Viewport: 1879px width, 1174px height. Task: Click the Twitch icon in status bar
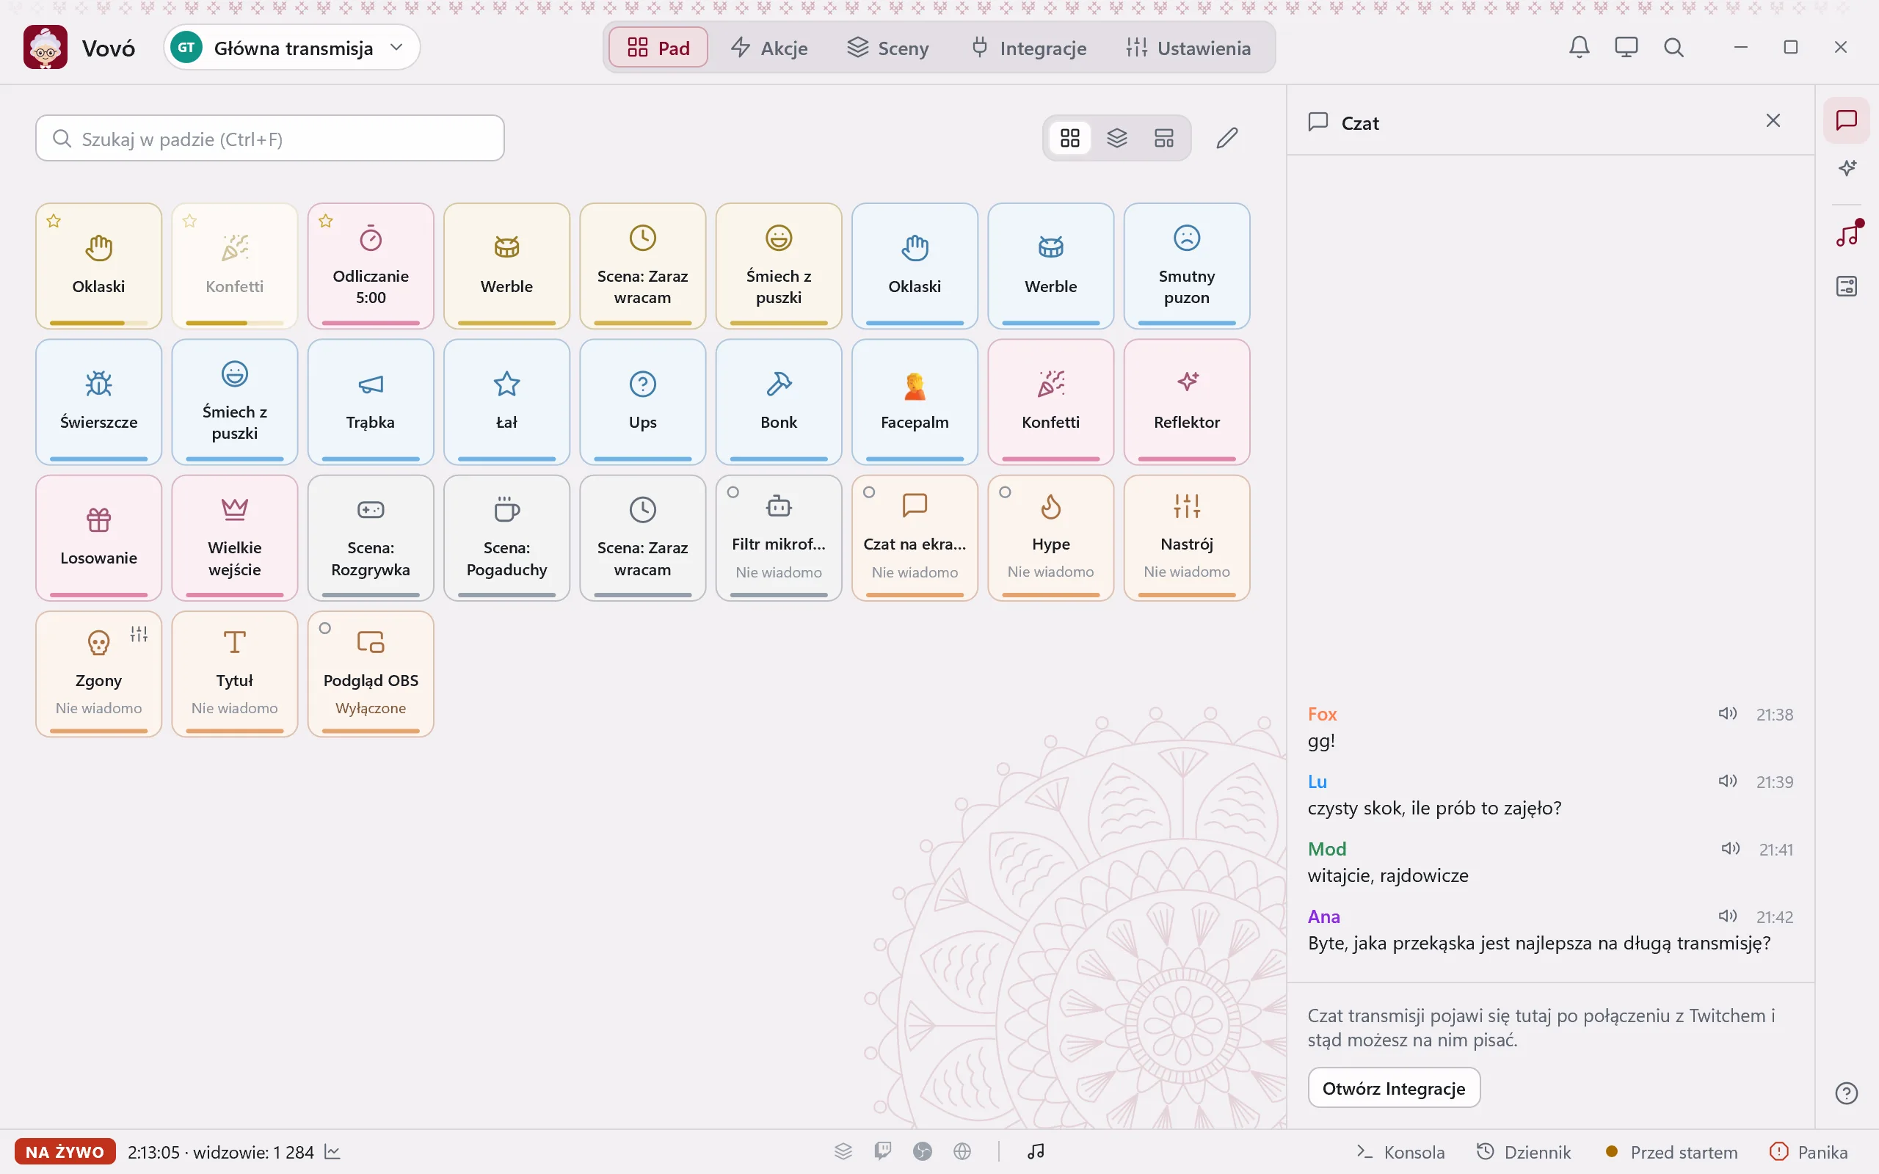[883, 1151]
